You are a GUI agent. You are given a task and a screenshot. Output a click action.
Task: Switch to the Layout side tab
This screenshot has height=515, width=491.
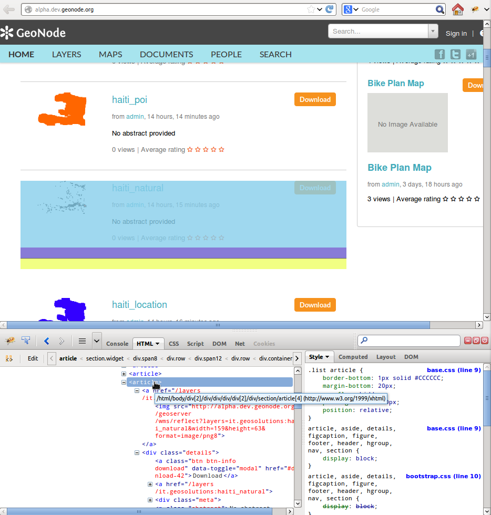tap(386, 357)
